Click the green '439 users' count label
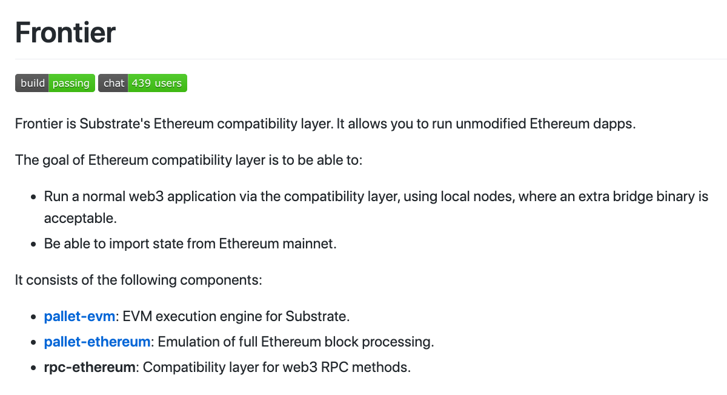 coord(157,83)
